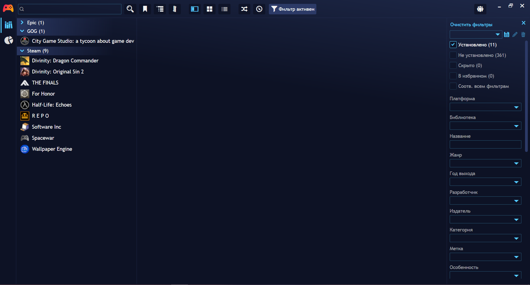Viewport: 530px width, 285px height.
Task: Open grouping settings list icon
Action: [x=160, y=9]
